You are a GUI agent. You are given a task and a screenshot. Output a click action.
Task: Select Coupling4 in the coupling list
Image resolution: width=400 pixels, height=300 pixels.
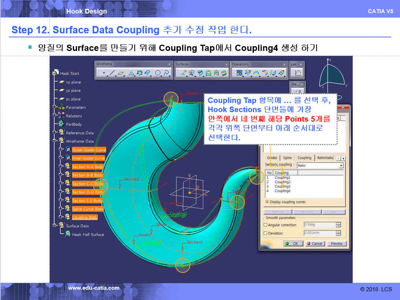click(x=282, y=191)
